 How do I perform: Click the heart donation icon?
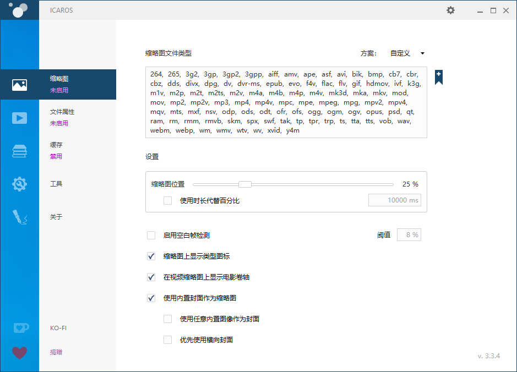20,352
